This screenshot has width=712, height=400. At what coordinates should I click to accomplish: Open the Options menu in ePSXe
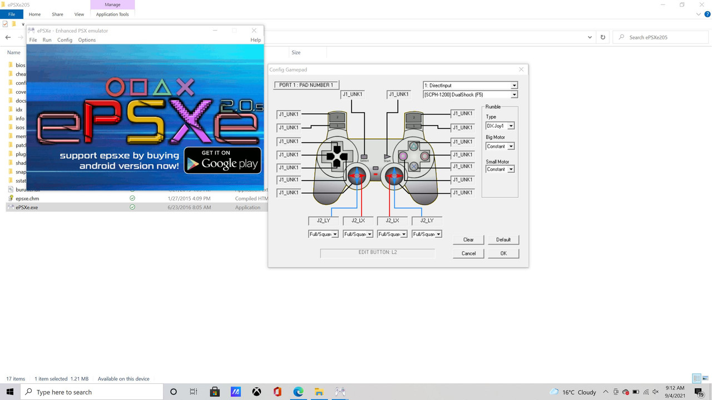click(x=87, y=40)
